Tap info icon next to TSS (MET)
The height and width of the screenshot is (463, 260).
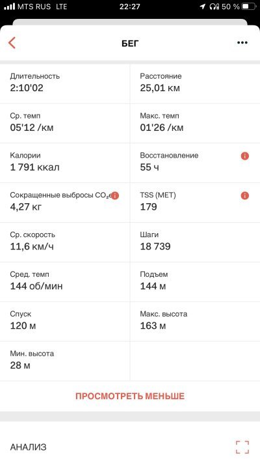pyautogui.click(x=244, y=195)
